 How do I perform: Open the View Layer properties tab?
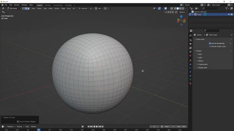point(190,48)
